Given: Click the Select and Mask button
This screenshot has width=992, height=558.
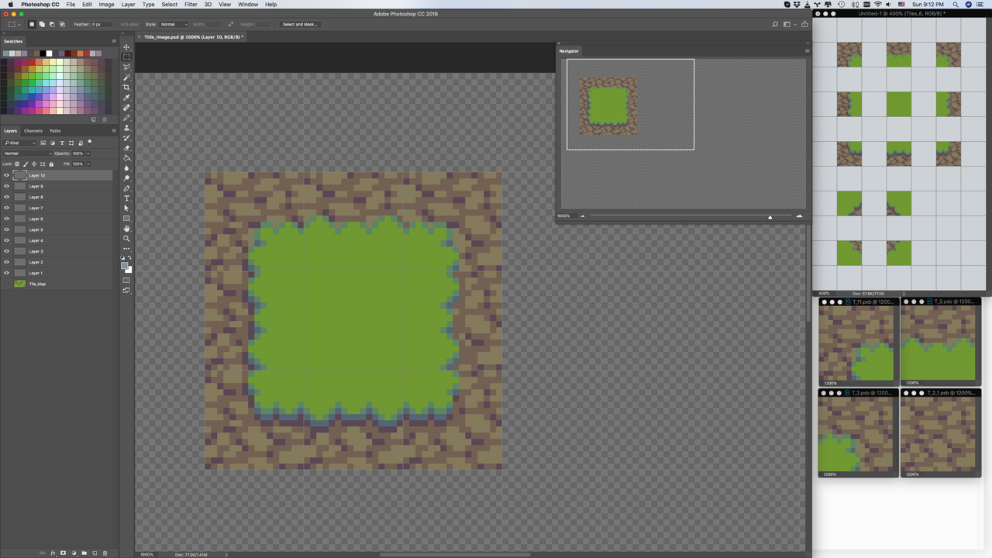Looking at the screenshot, I should pyautogui.click(x=299, y=24).
